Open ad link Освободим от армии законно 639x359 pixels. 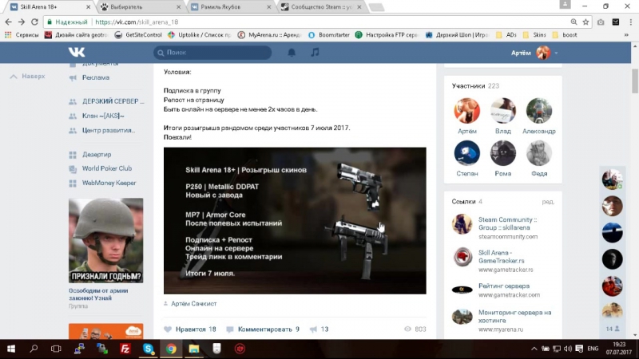[x=98, y=294]
